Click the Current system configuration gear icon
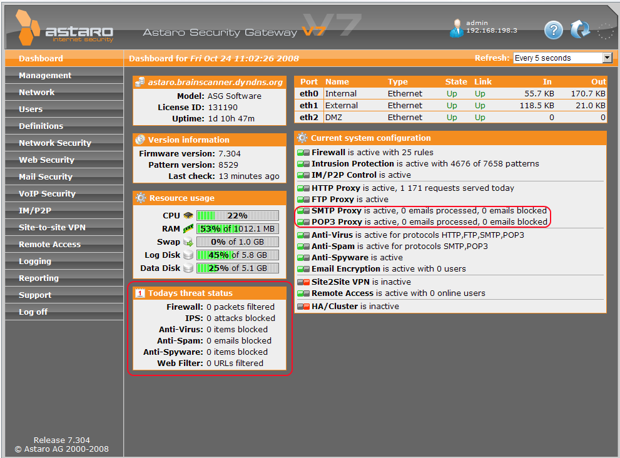The height and width of the screenshot is (458, 620). click(x=302, y=138)
